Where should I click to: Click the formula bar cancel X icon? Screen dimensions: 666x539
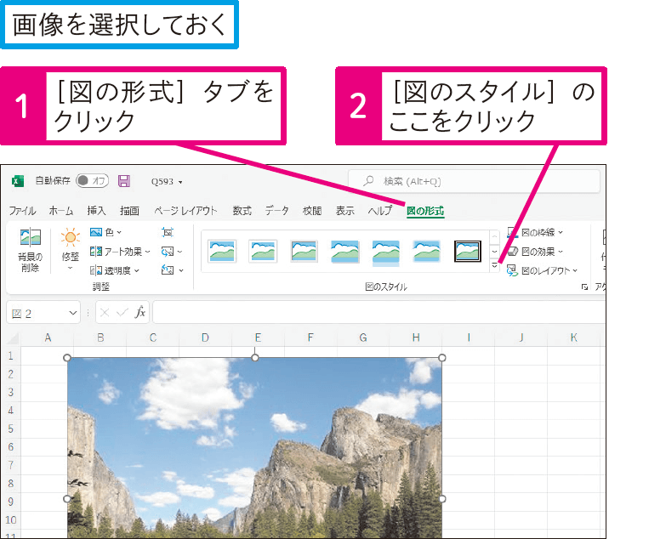pyautogui.click(x=105, y=313)
